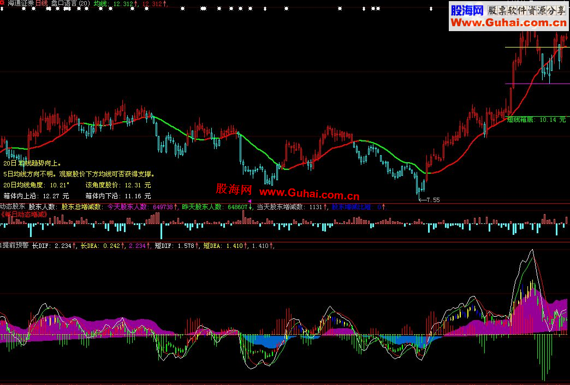Image resolution: width=570 pixels, height=385 pixels.
Task: Select the text 20日 均线趋势向上
Action: pos(33,164)
